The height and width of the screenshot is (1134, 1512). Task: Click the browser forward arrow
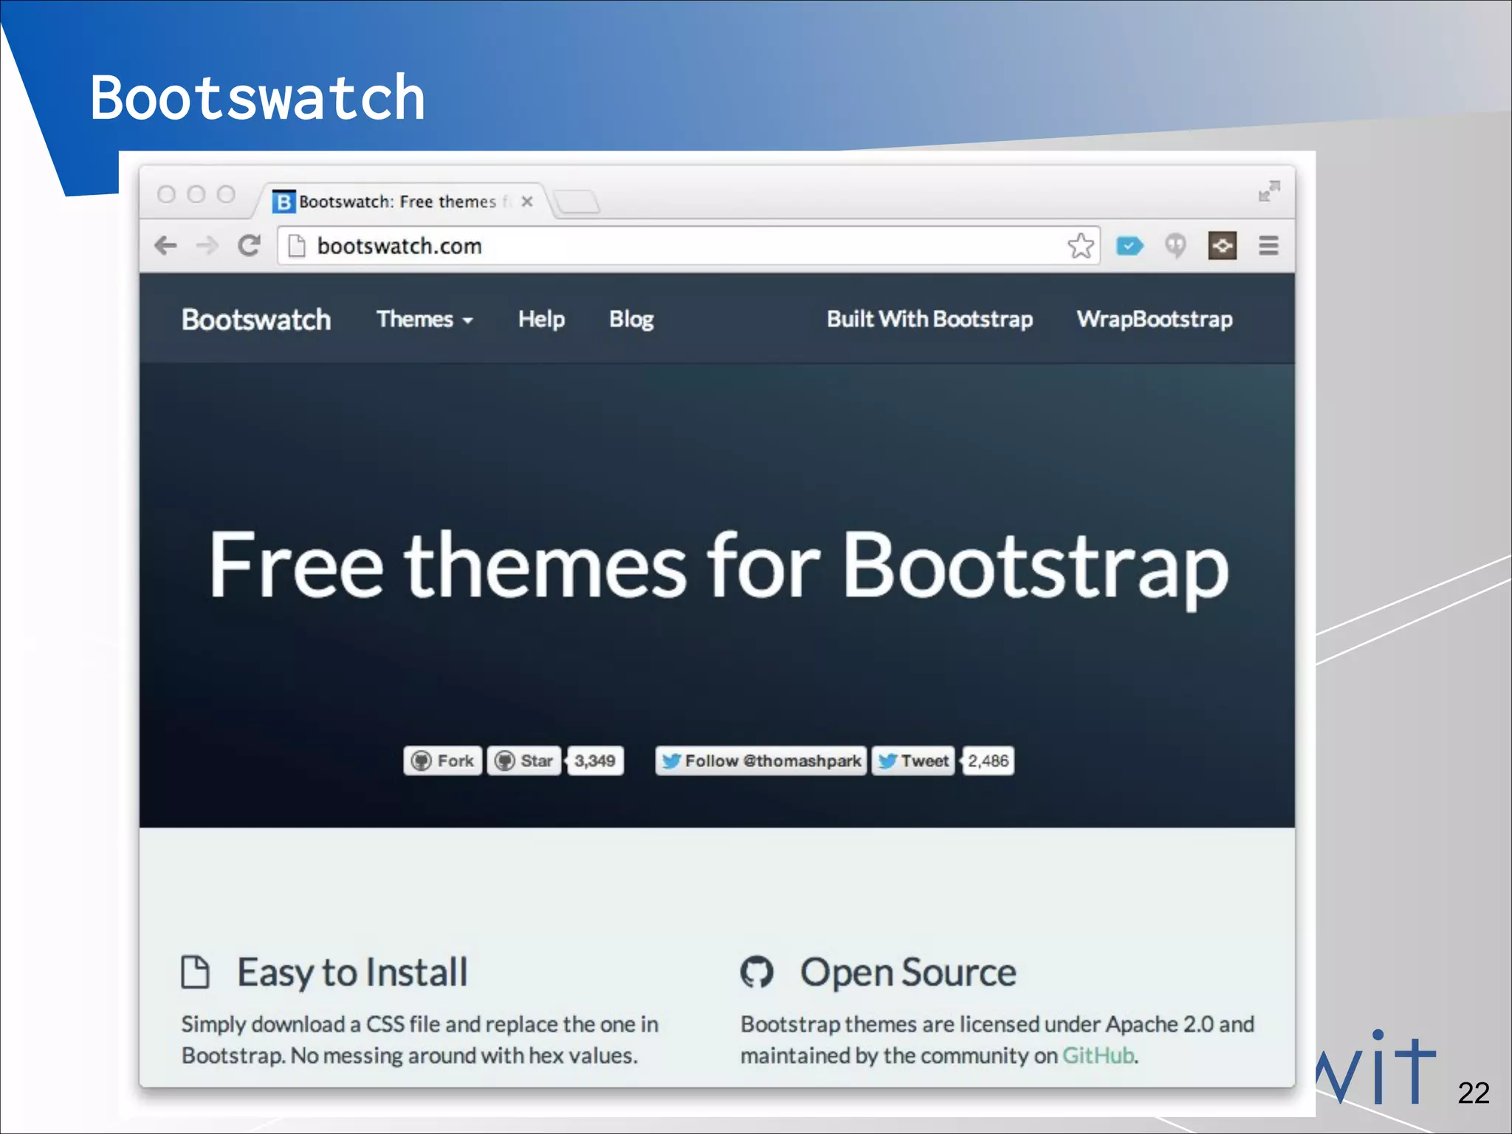point(207,246)
